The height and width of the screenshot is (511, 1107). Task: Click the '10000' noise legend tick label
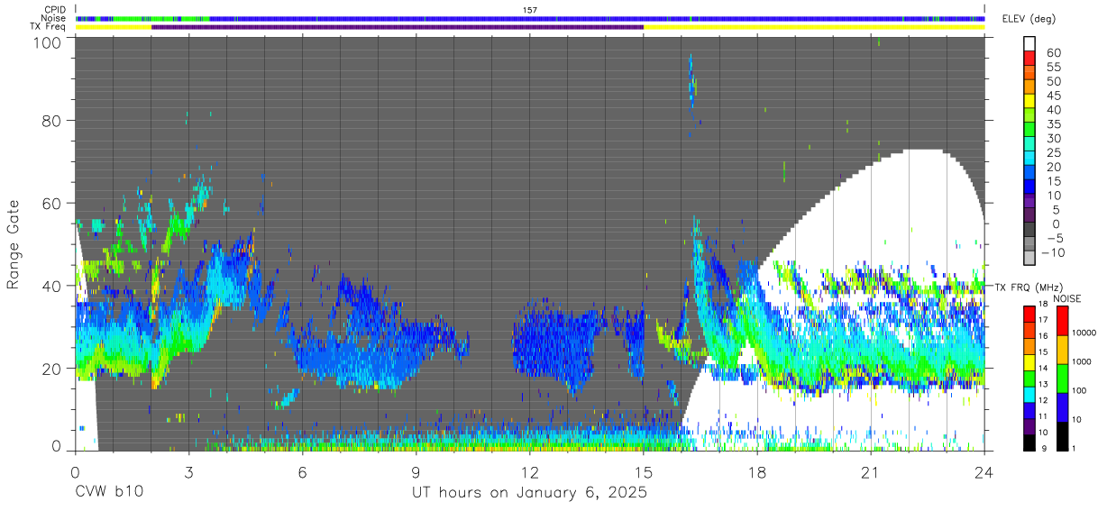coord(1084,333)
